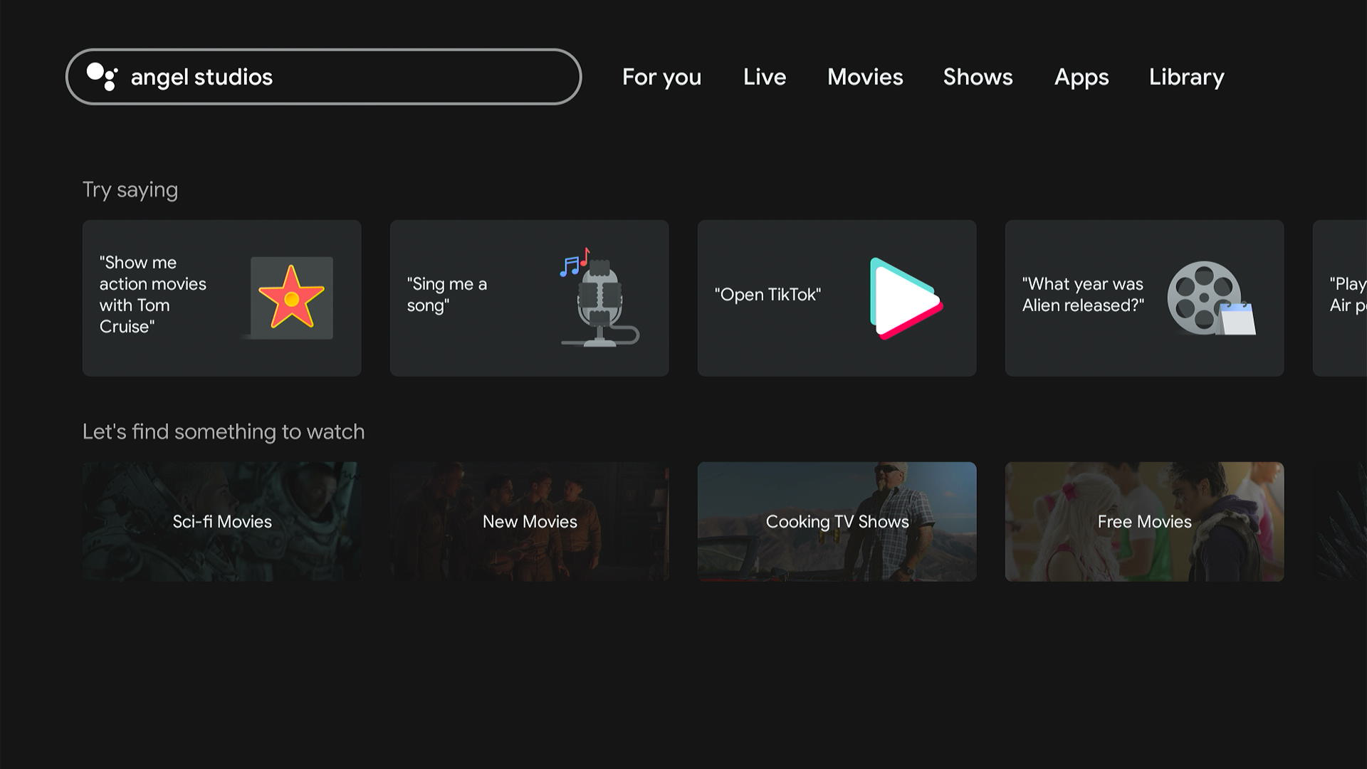The image size is (1367, 769).
Task: Click the film reel icon for Alien
Action: (1208, 295)
